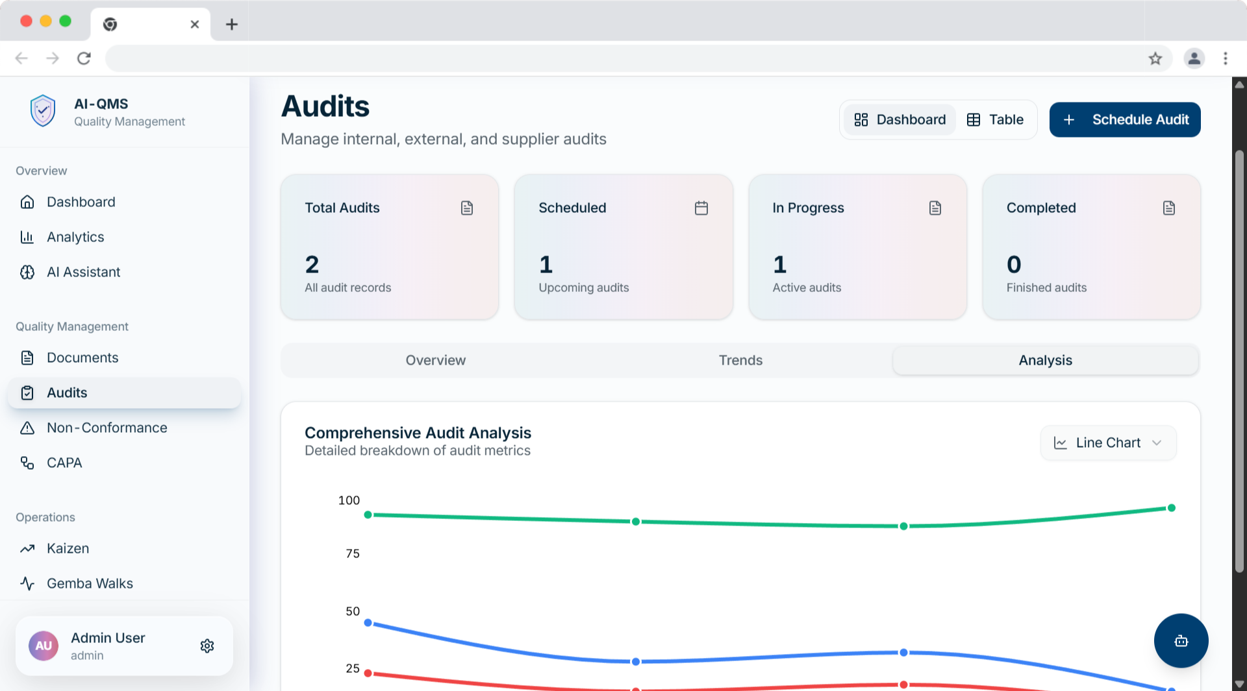Screen dimensions: 1247x691
Task: Select the Analysis tab
Action: click(1046, 360)
